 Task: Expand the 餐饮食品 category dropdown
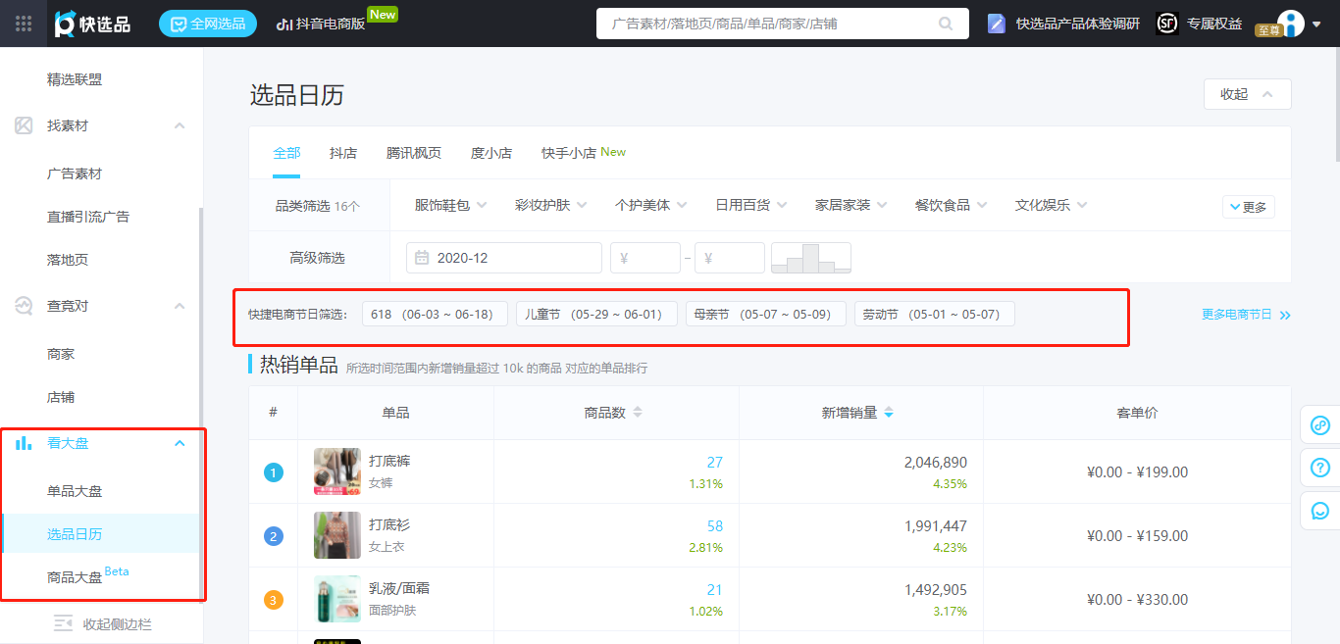pyautogui.click(x=951, y=205)
